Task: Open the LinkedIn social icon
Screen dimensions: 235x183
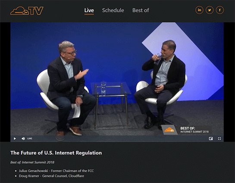Action: 199,10
